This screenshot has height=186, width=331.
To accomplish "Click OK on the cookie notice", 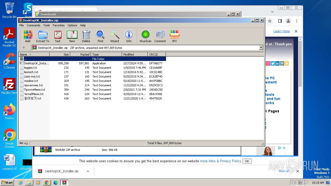I will (x=247, y=161).
